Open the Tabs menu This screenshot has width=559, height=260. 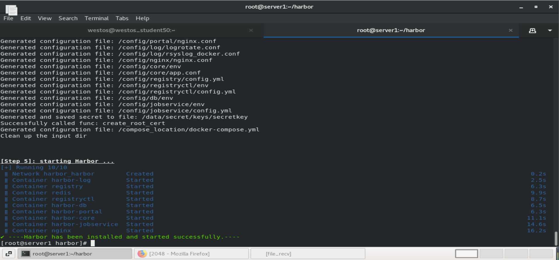pyautogui.click(x=122, y=18)
